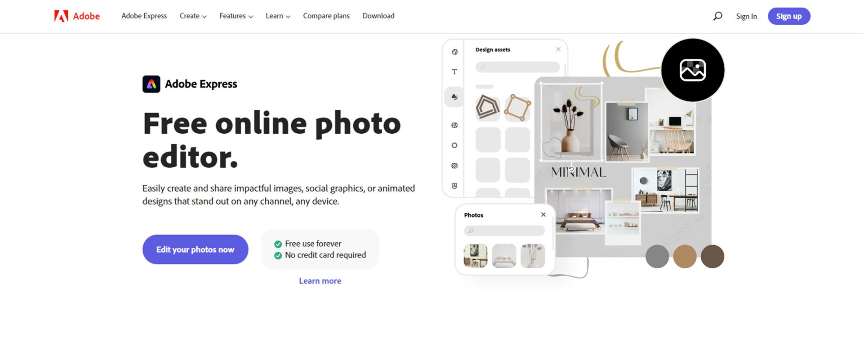Click the 'Free use forever' text

[313, 244]
